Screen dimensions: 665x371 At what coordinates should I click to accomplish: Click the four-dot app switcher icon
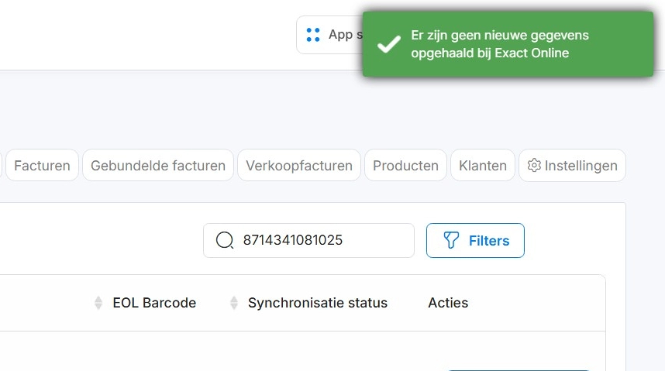click(x=313, y=35)
